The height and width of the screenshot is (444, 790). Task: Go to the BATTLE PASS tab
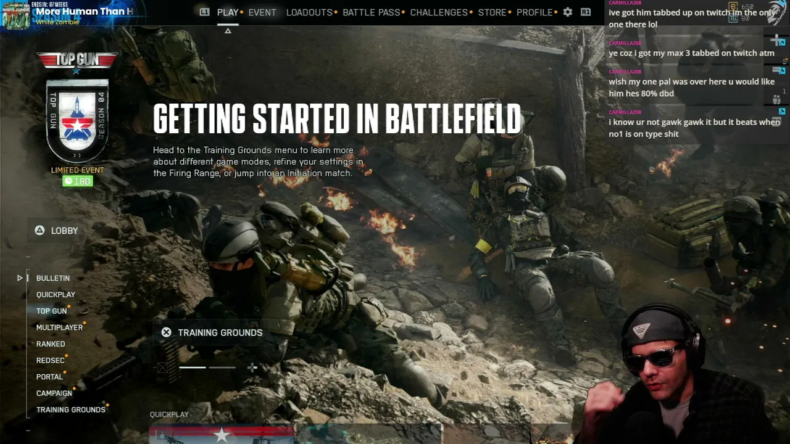(372, 12)
